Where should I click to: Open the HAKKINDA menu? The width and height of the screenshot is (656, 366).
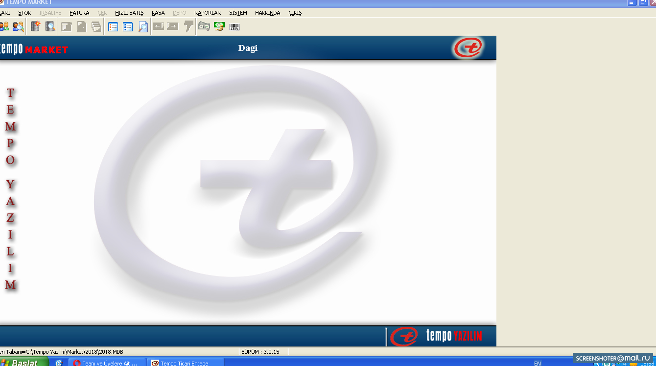click(268, 13)
